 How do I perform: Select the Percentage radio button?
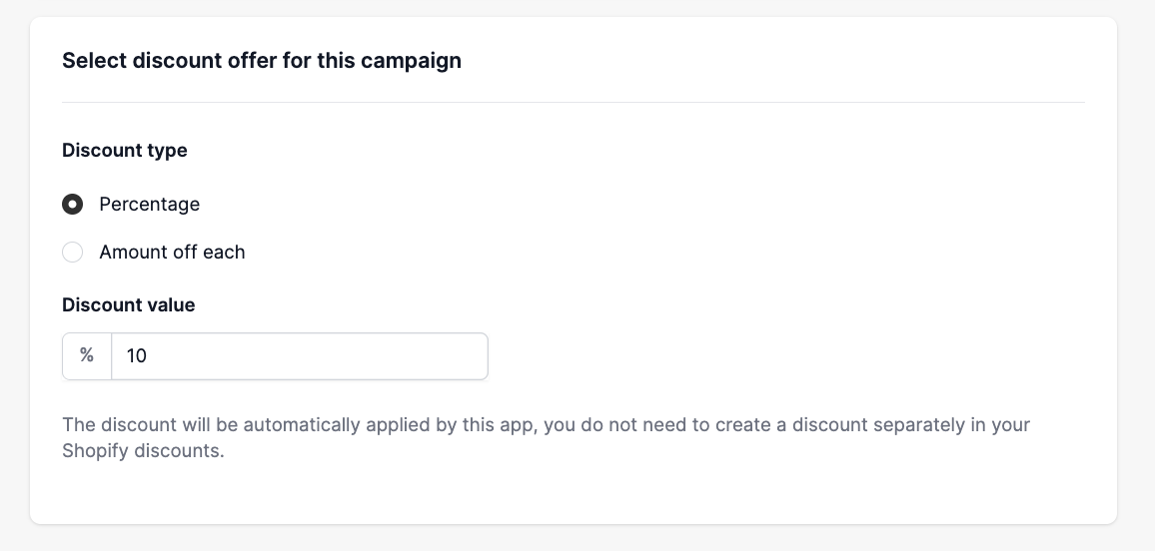72,205
